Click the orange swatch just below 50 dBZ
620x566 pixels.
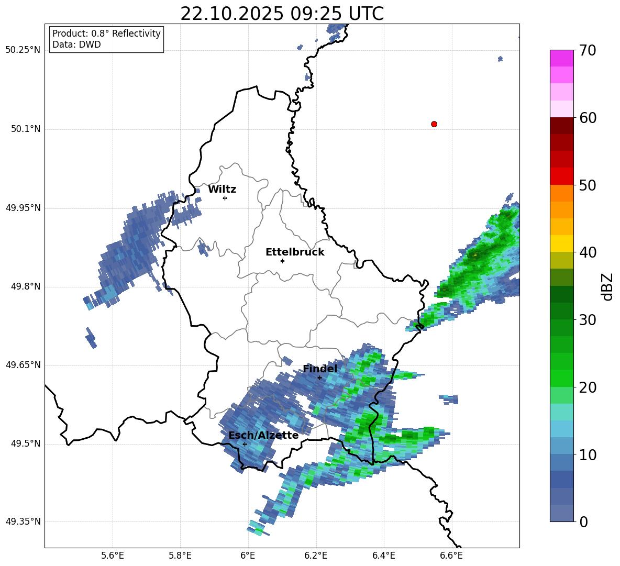tap(561, 193)
